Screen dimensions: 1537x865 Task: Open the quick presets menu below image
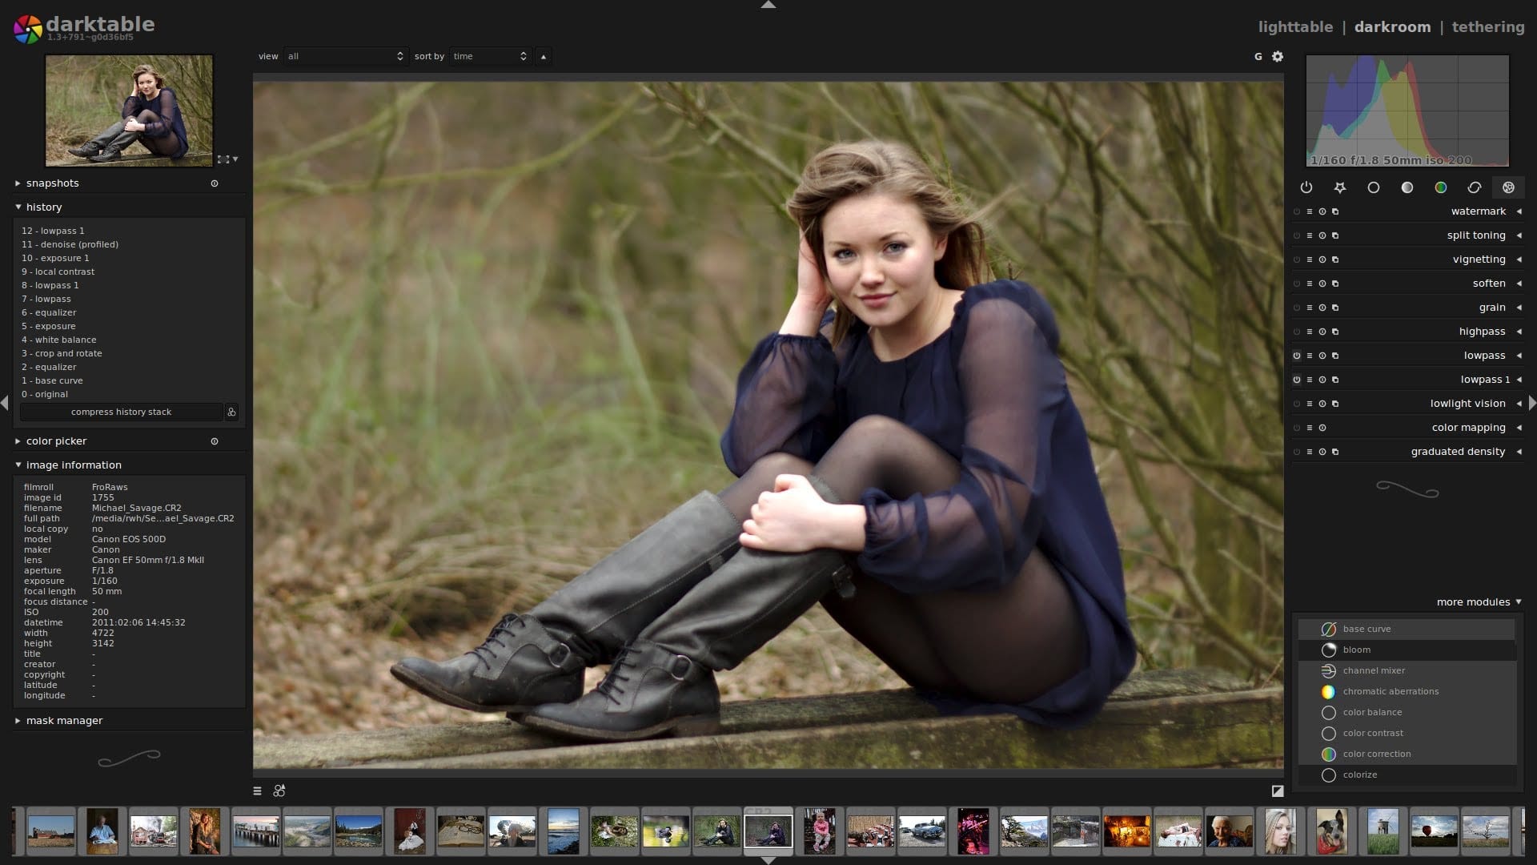point(257,791)
